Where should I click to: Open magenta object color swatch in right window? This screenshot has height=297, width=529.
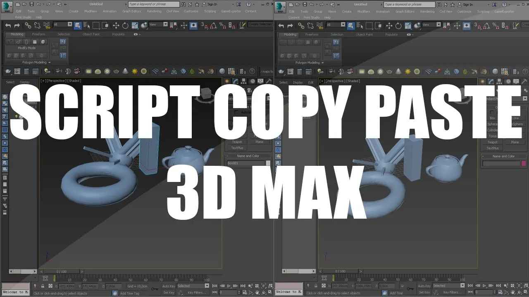[x=524, y=163]
